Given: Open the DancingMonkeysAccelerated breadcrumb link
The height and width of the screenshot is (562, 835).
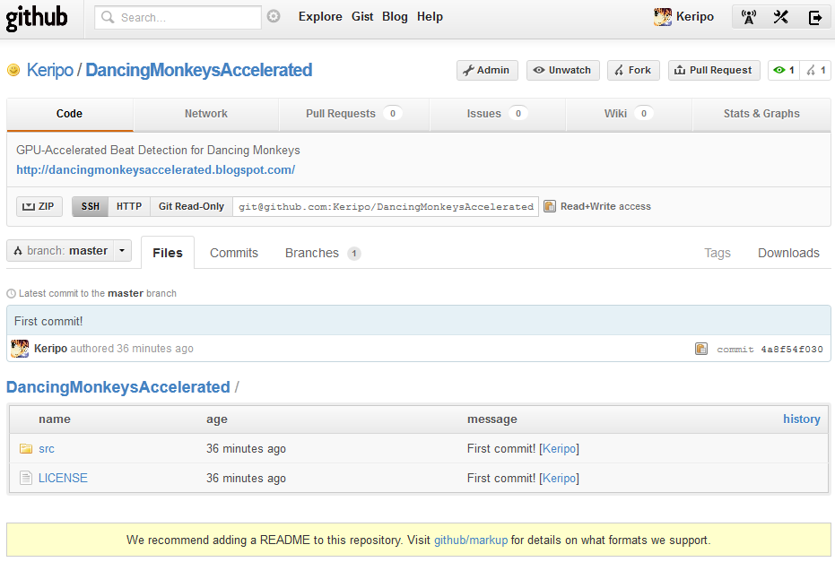Looking at the screenshot, I should (118, 387).
